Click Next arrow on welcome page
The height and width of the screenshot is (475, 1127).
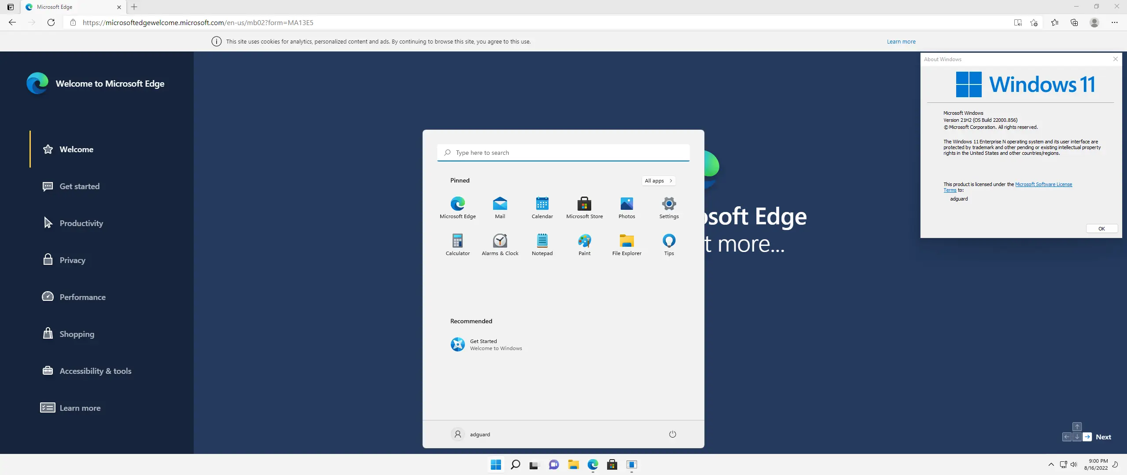pos(1087,437)
